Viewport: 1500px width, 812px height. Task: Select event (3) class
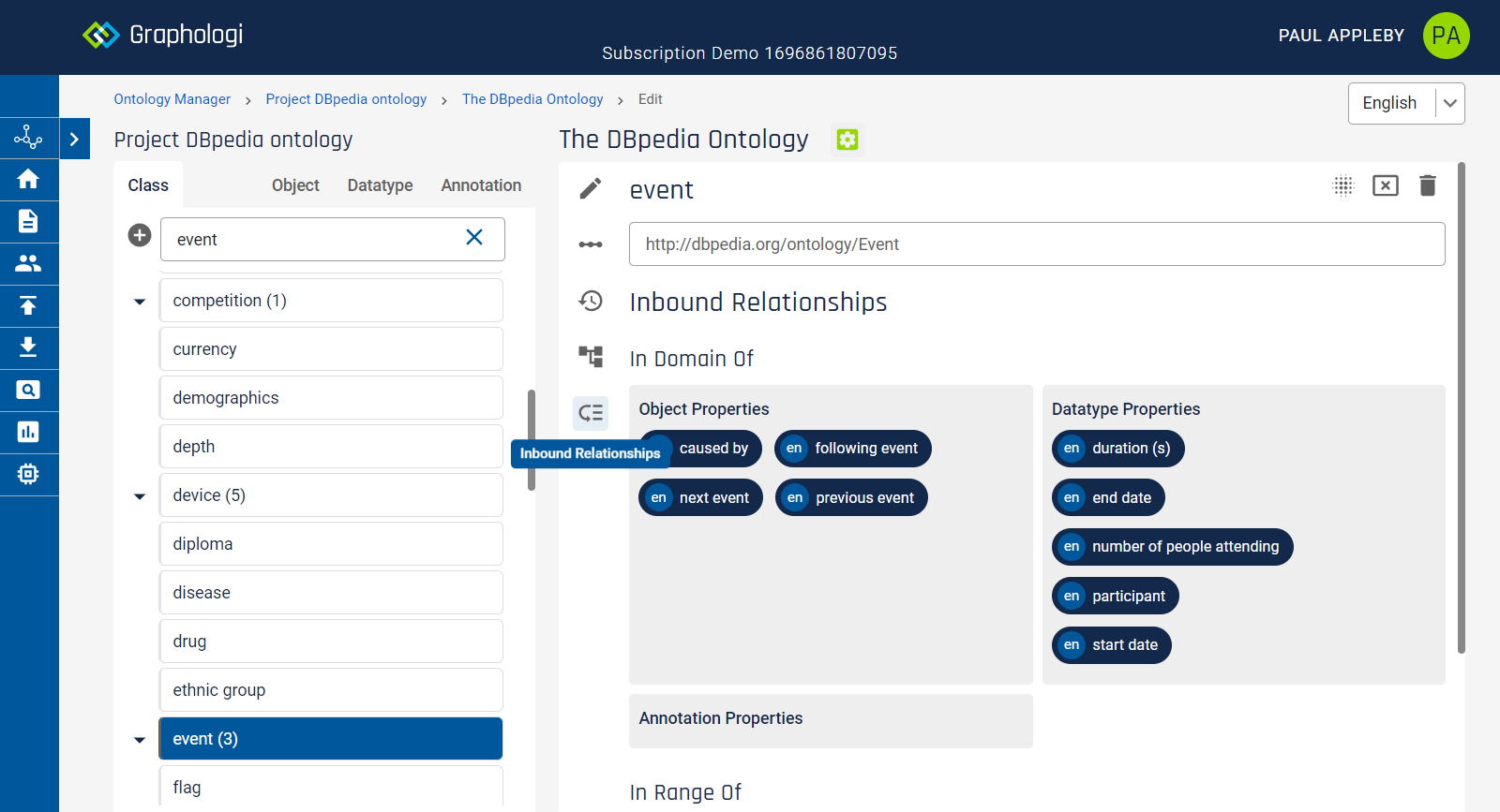pyautogui.click(x=331, y=739)
